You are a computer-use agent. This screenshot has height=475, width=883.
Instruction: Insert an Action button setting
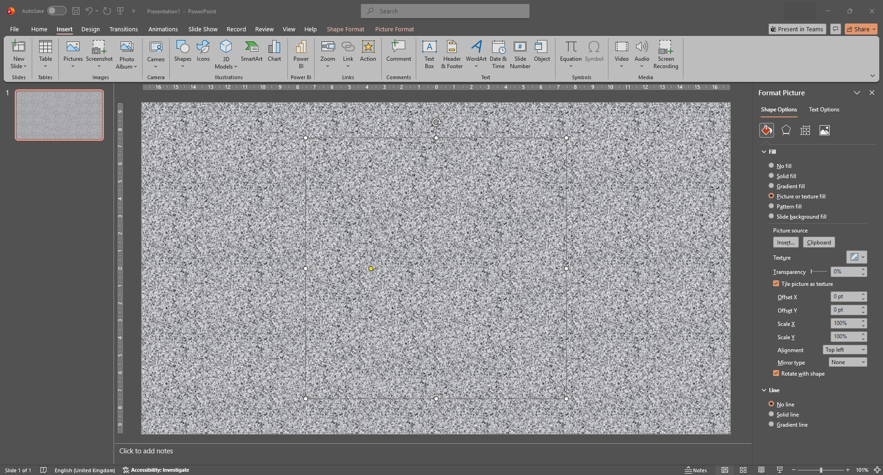coord(368,51)
